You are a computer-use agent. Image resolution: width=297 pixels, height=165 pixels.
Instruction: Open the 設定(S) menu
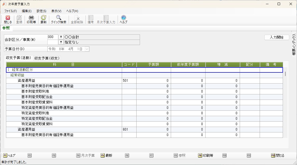pos(41,11)
